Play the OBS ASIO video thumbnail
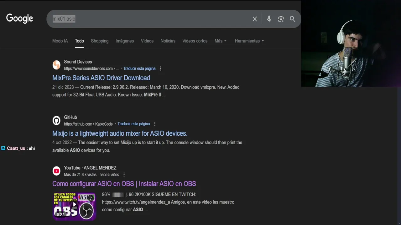Viewport: 401px width, 225px height. click(x=74, y=206)
